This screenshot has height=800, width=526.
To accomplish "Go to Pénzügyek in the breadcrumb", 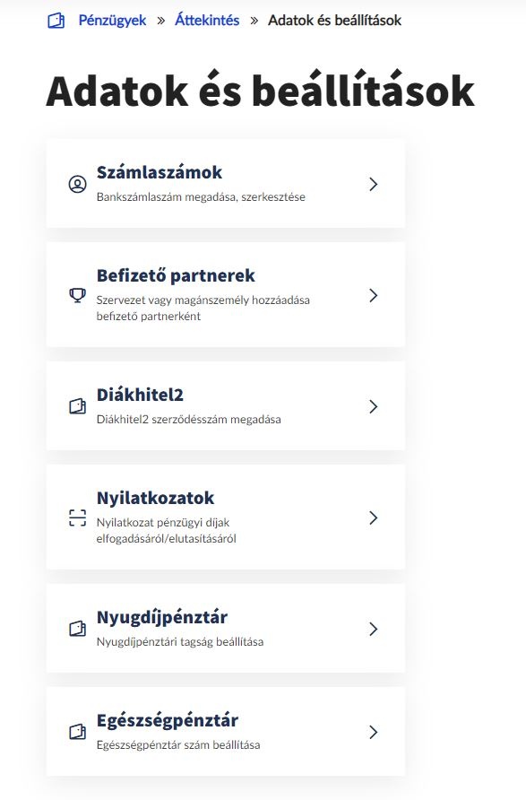I will (112, 21).
